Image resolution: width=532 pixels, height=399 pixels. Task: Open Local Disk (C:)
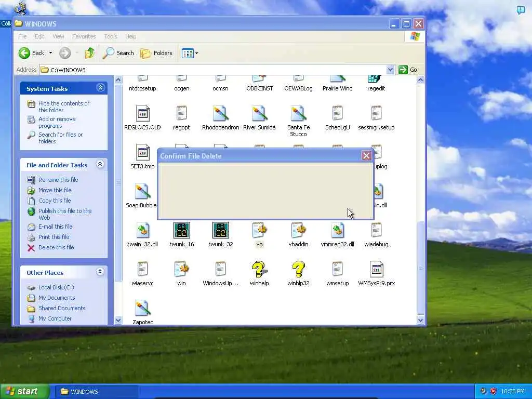tap(56, 287)
